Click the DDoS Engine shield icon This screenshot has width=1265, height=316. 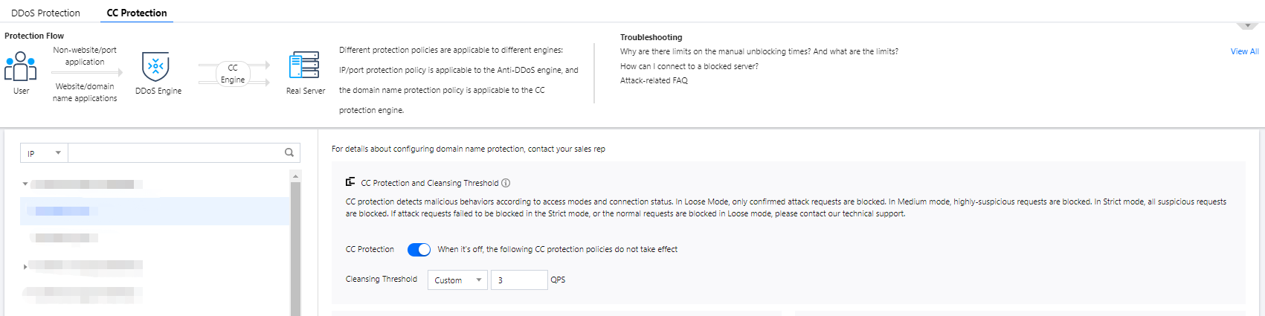(155, 67)
